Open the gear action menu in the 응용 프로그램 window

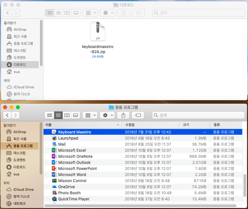pyautogui.click(x=107, y=115)
